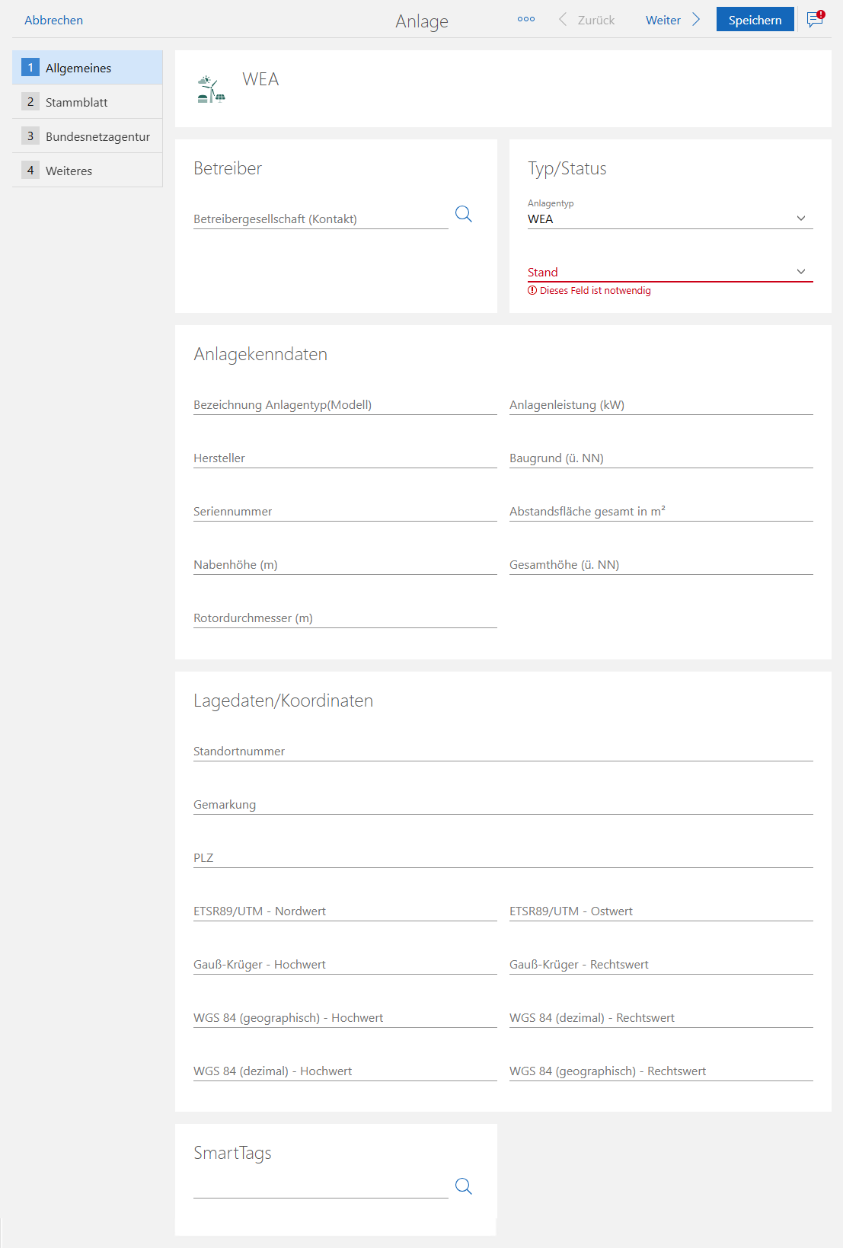Click the SmartTags search magnifier icon
This screenshot has height=1248, width=843.
[x=464, y=1186]
